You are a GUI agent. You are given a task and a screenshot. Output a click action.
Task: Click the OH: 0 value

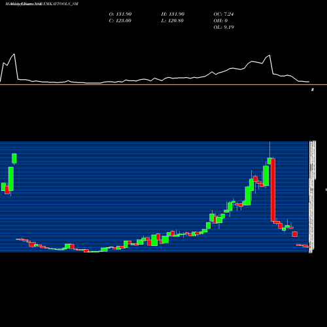tap(220, 21)
